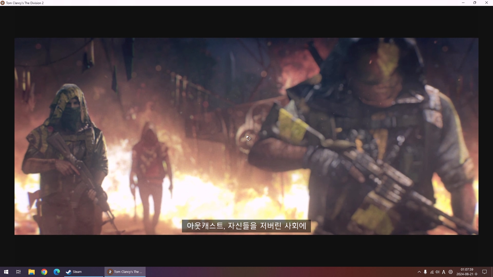Click the microphone tray icon

pos(425,272)
